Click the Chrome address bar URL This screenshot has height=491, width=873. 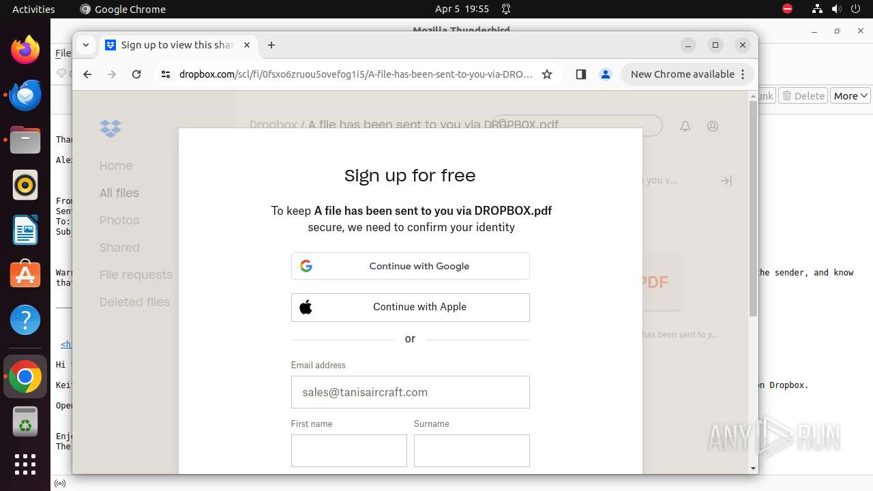coord(355,74)
